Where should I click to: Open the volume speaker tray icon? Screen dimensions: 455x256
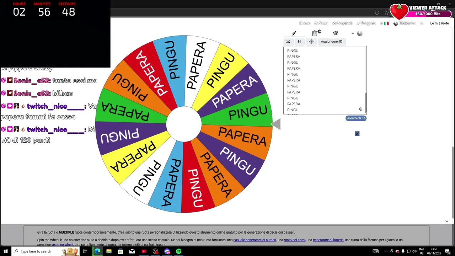click(414, 251)
